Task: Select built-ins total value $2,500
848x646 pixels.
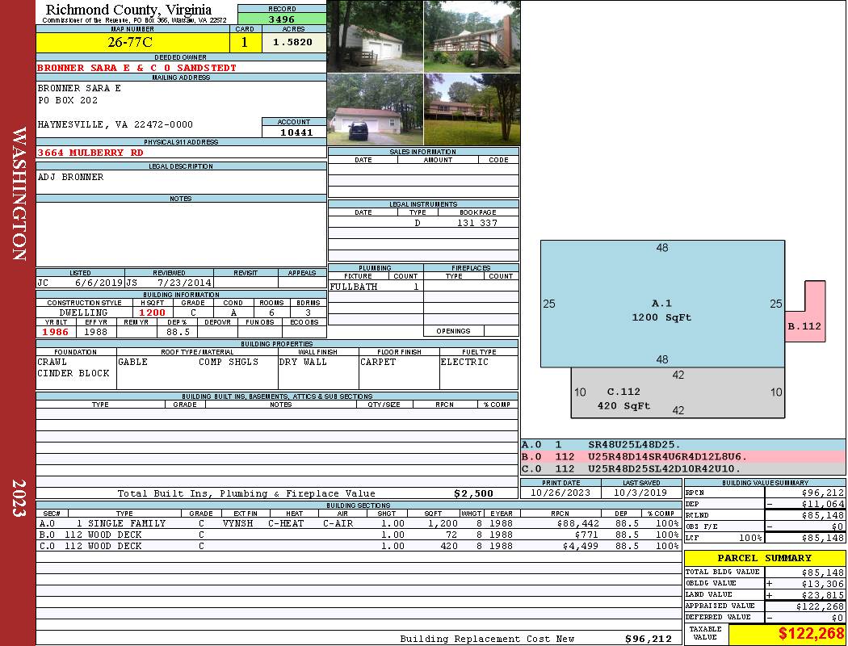Action: (x=474, y=493)
